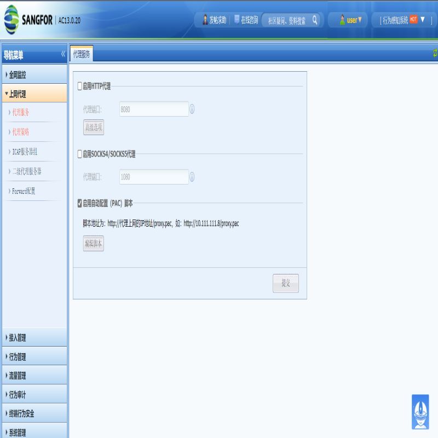The width and height of the screenshot is (438, 438).
Task: Collapse 上网代理 menu section
Action: 34,94
